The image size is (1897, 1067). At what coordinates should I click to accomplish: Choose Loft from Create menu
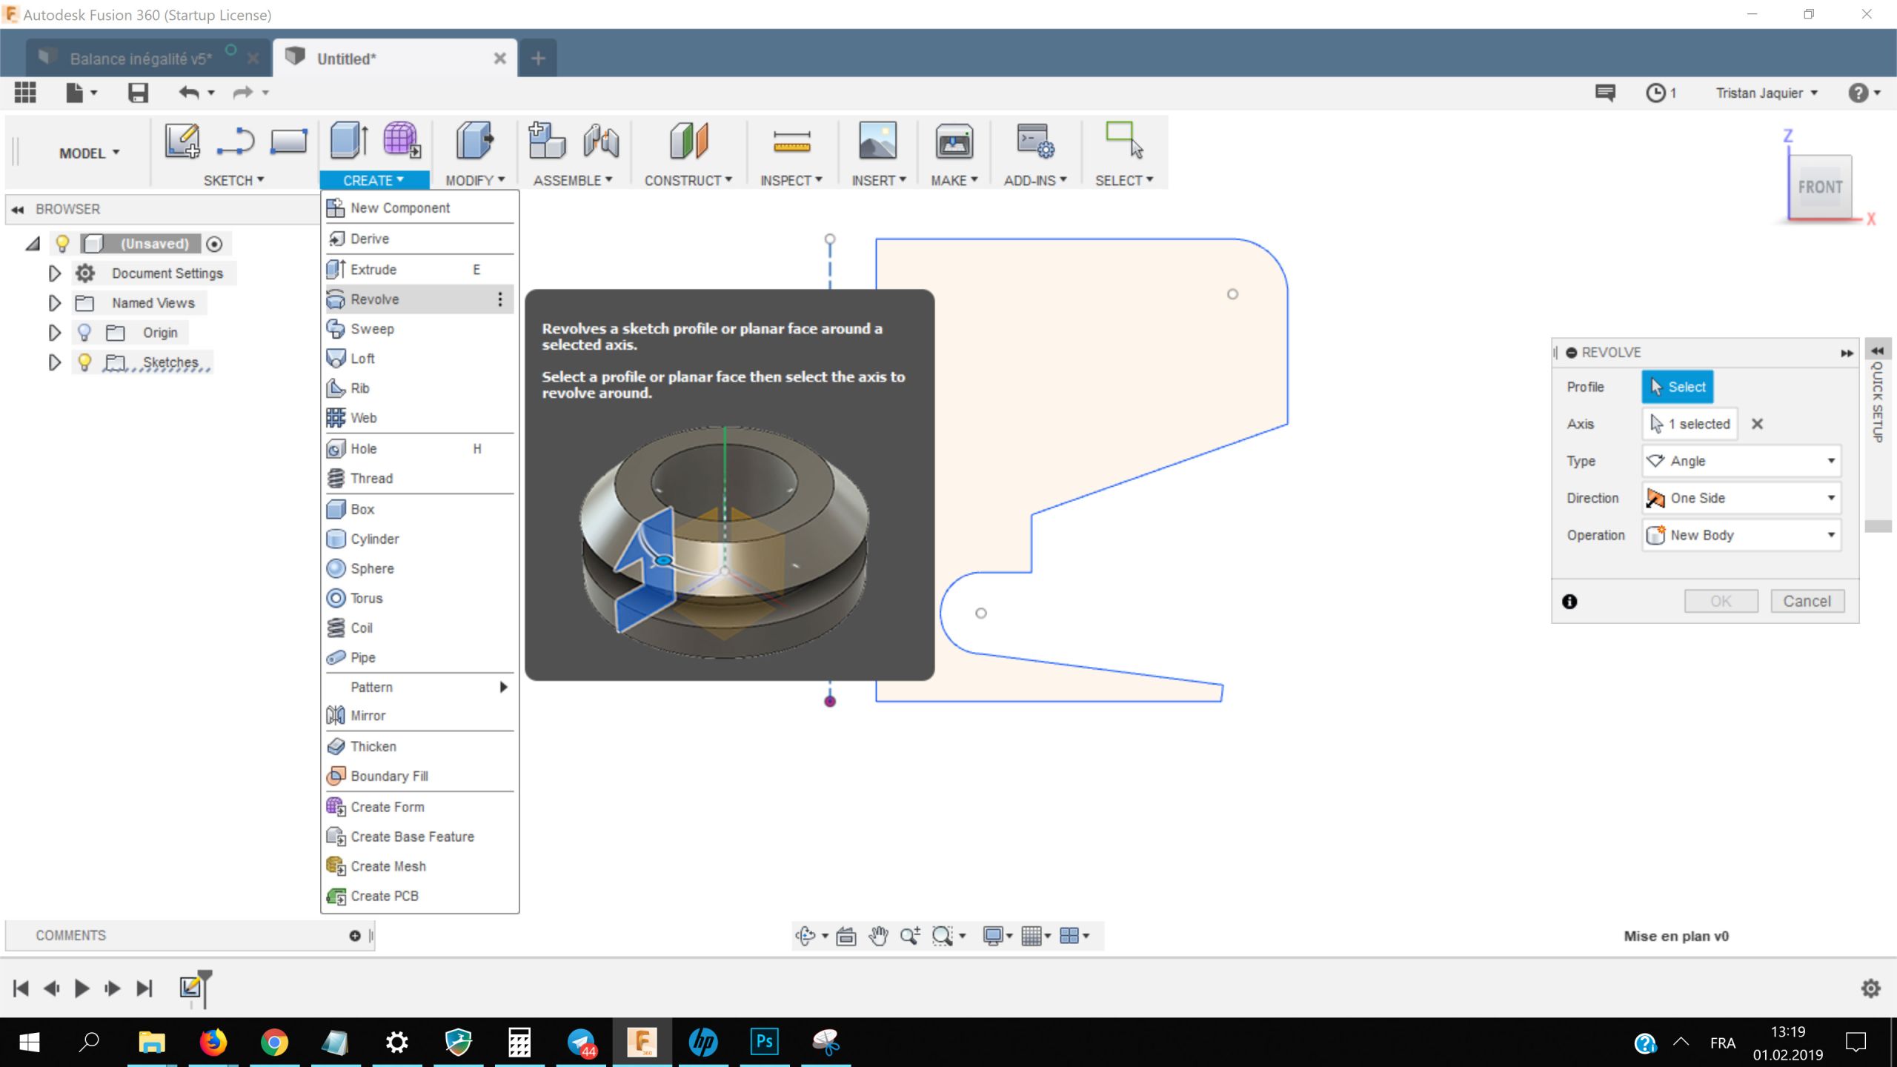tap(419, 358)
